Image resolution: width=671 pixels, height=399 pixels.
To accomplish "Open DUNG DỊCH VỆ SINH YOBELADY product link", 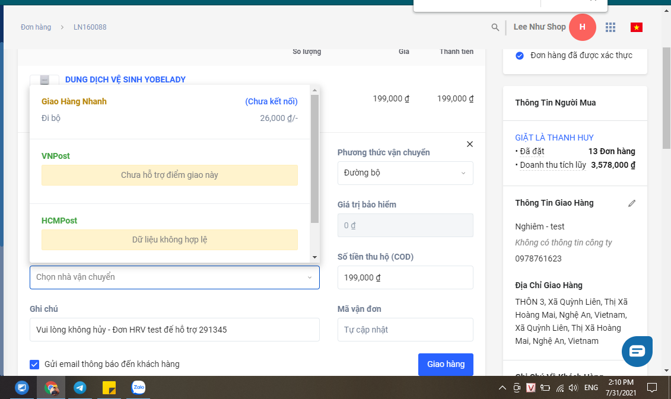I will 125,79.
